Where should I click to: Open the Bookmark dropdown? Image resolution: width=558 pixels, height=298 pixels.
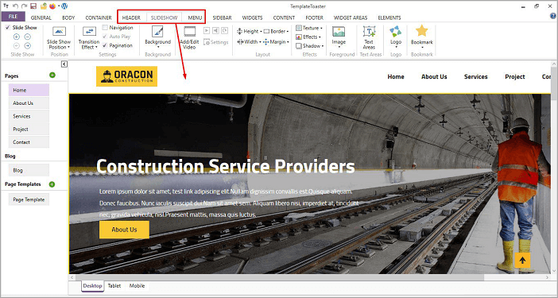422,37
